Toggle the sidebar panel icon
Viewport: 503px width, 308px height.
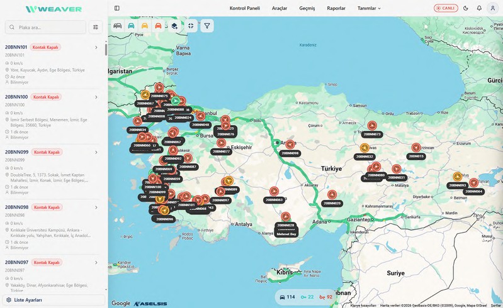116,8
